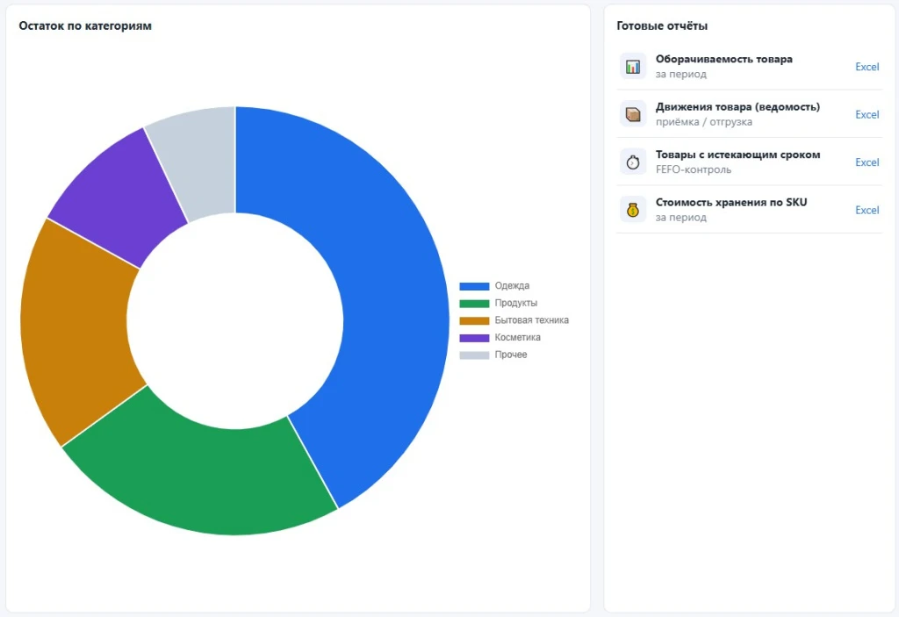Download Excel for Оборачиваемость товара report
The height and width of the screenshot is (617, 899).
click(x=867, y=67)
